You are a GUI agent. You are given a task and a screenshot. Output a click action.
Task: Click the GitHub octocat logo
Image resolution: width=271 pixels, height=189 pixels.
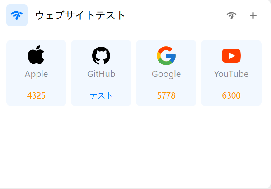[x=101, y=56]
